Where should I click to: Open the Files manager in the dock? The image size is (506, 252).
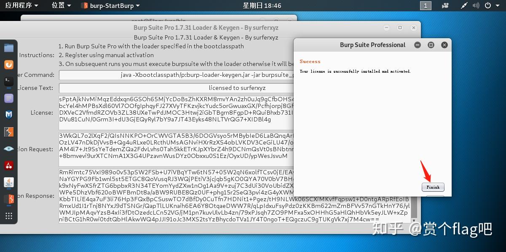pyautogui.click(x=9, y=47)
